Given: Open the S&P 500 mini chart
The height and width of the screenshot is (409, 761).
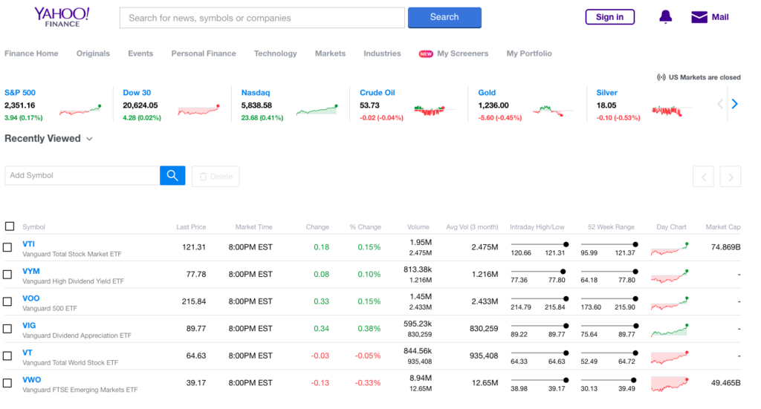Looking at the screenshot, I should (80, 110).
